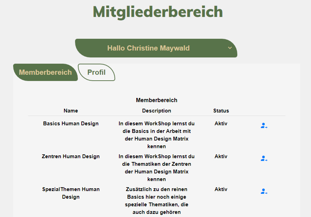Click the Mitgliederbereich page heading
This screenshot has width=311, height=217.
(x=158, y=12)
